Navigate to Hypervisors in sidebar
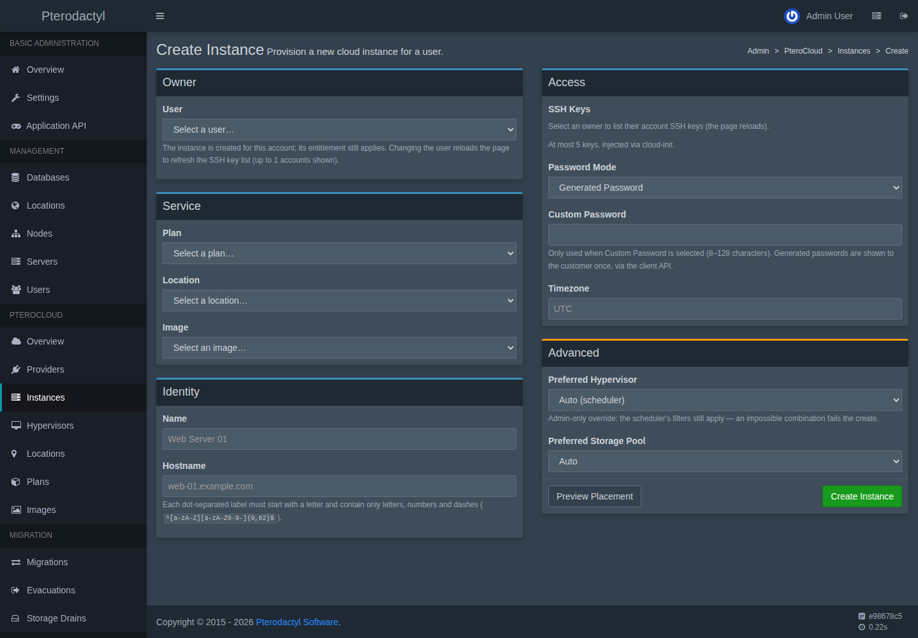Viewport: 918px width, 638px height. (73, 426)
